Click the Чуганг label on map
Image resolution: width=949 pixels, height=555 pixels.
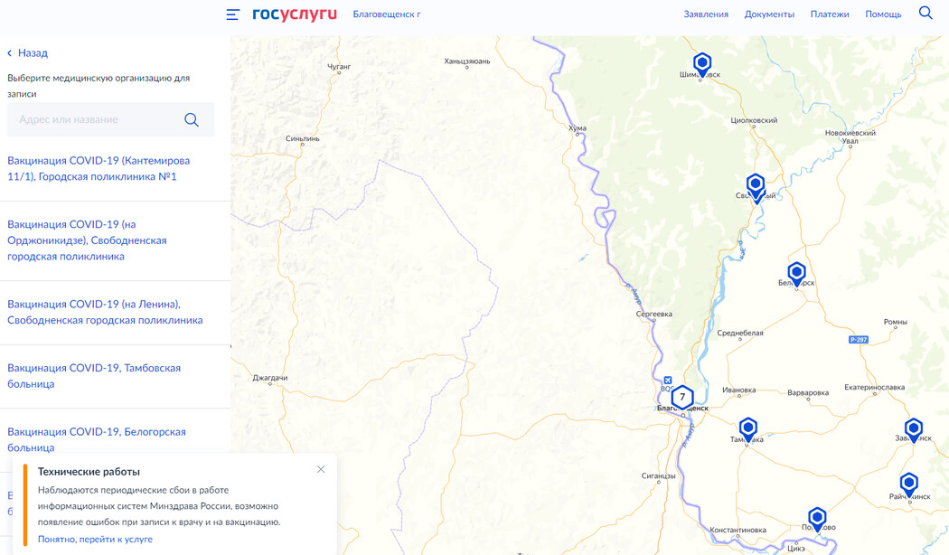[339, 67]
